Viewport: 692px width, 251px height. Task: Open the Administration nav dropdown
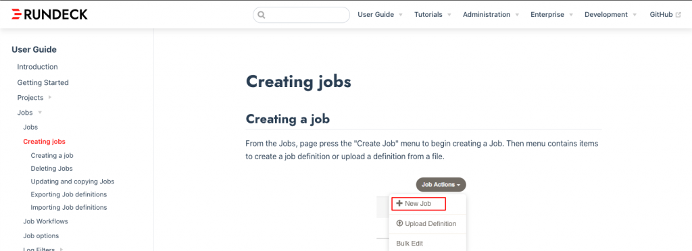[491, 15]
